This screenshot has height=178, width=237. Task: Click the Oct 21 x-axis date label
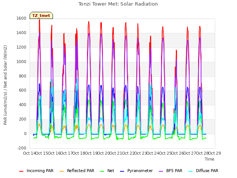coord(116,153)
